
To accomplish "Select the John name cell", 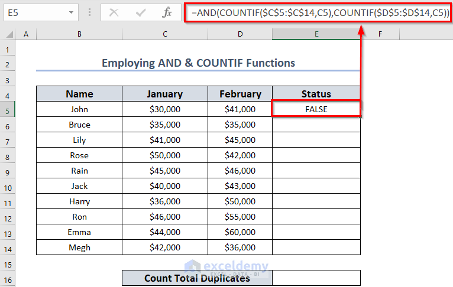I will (79, 109).
